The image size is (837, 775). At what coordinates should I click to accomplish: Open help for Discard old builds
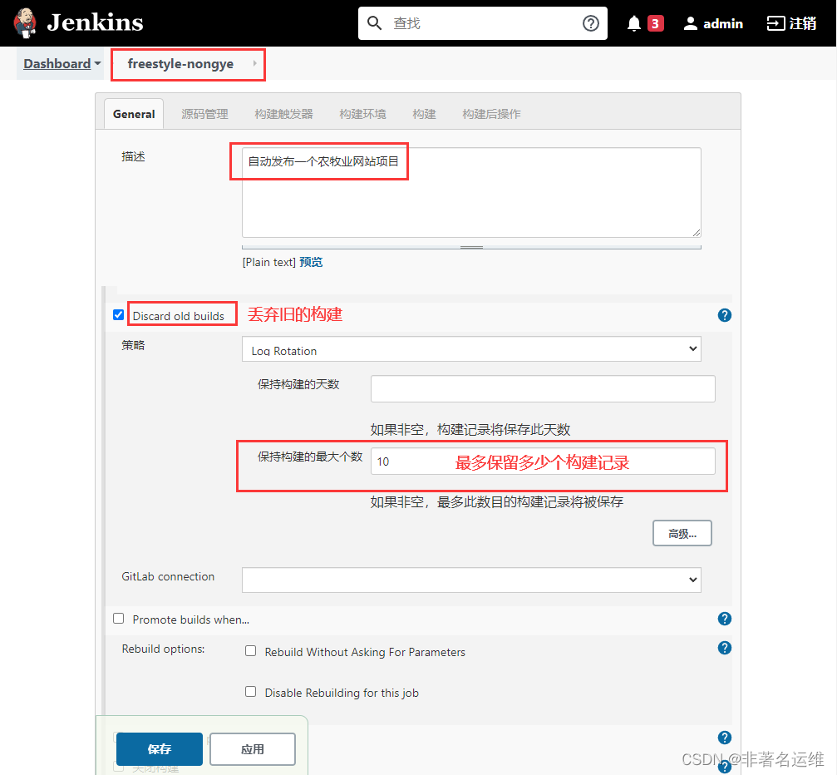click(x=724, y=315)
